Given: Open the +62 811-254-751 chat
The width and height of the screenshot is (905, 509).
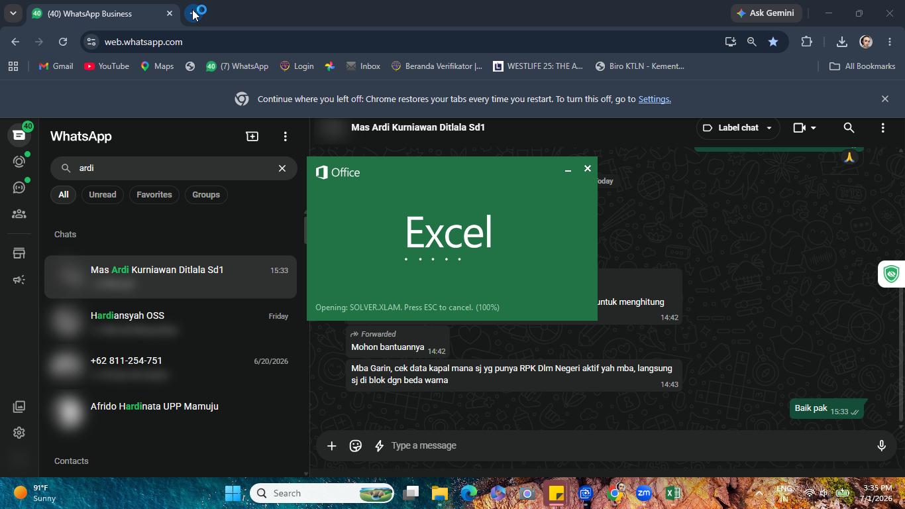Looking at the screenshot, I should pyautogui.click(x=171, y=367).
